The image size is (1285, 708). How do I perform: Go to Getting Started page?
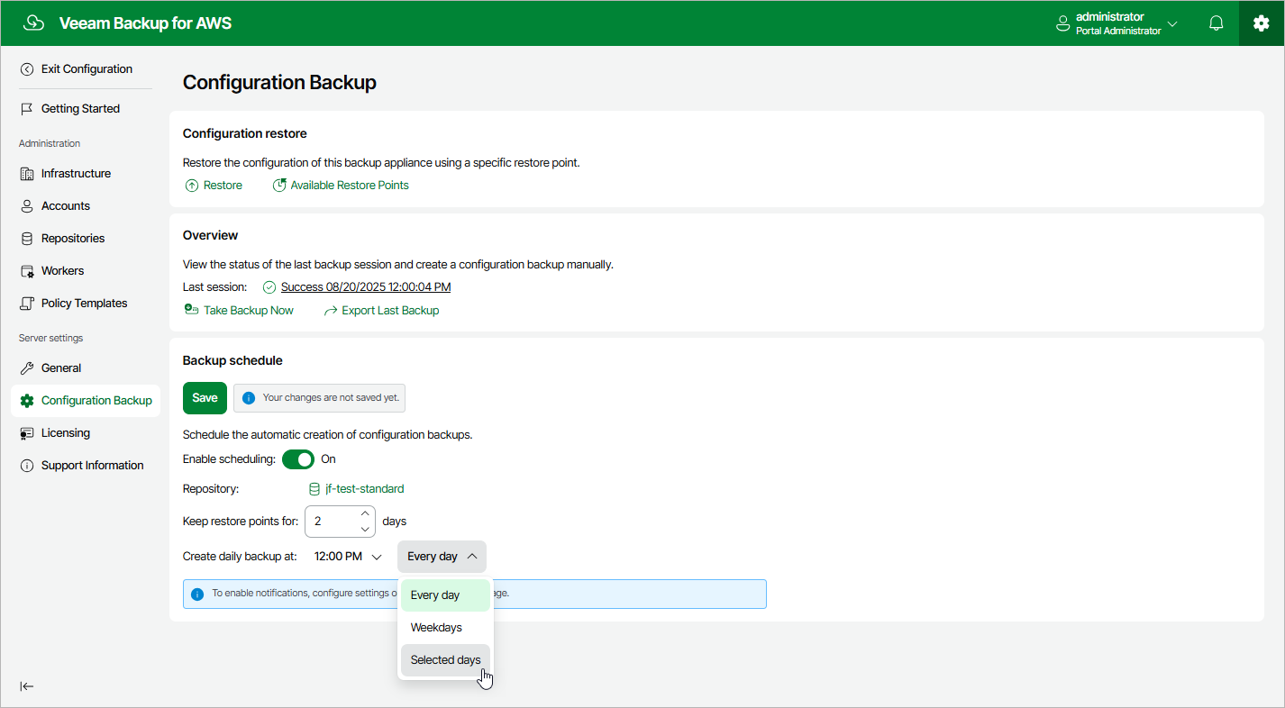[x=80, y=109]
